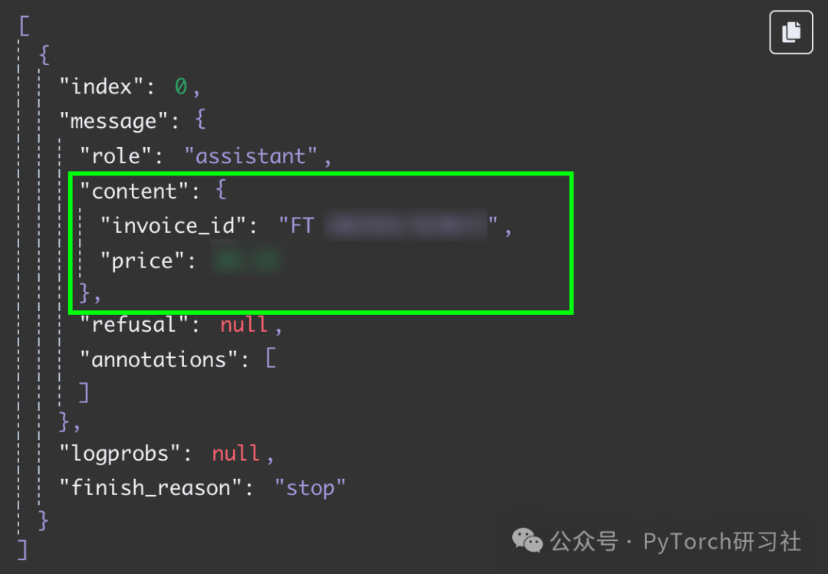Click the null value after refusal
The width and height of the screenshot is (828, 574).
(244, 325)
